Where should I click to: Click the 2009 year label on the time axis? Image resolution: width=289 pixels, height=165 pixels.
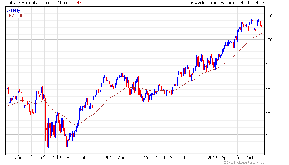click(58, 158)
